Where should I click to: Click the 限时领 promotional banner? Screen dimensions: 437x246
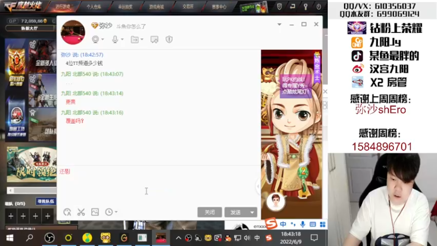pyautogui.click(x=32, y=165)
